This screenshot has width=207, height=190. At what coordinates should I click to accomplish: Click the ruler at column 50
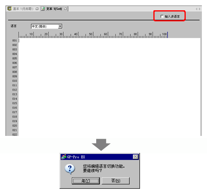[93, 35]
